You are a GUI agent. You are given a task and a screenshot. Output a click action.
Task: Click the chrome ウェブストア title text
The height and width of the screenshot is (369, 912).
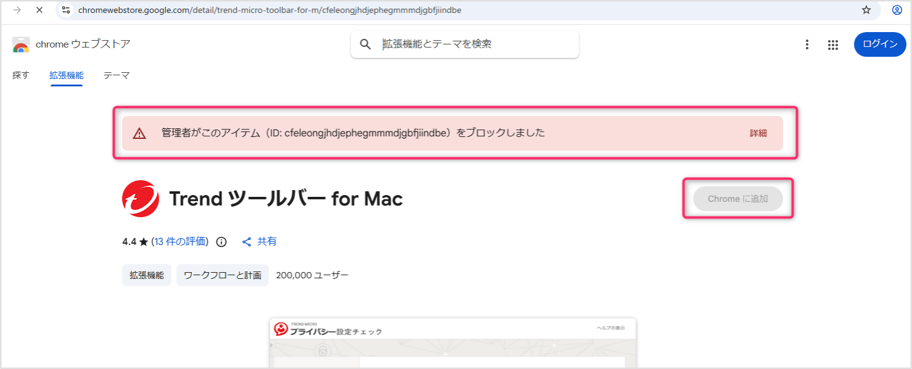(83, 44)
